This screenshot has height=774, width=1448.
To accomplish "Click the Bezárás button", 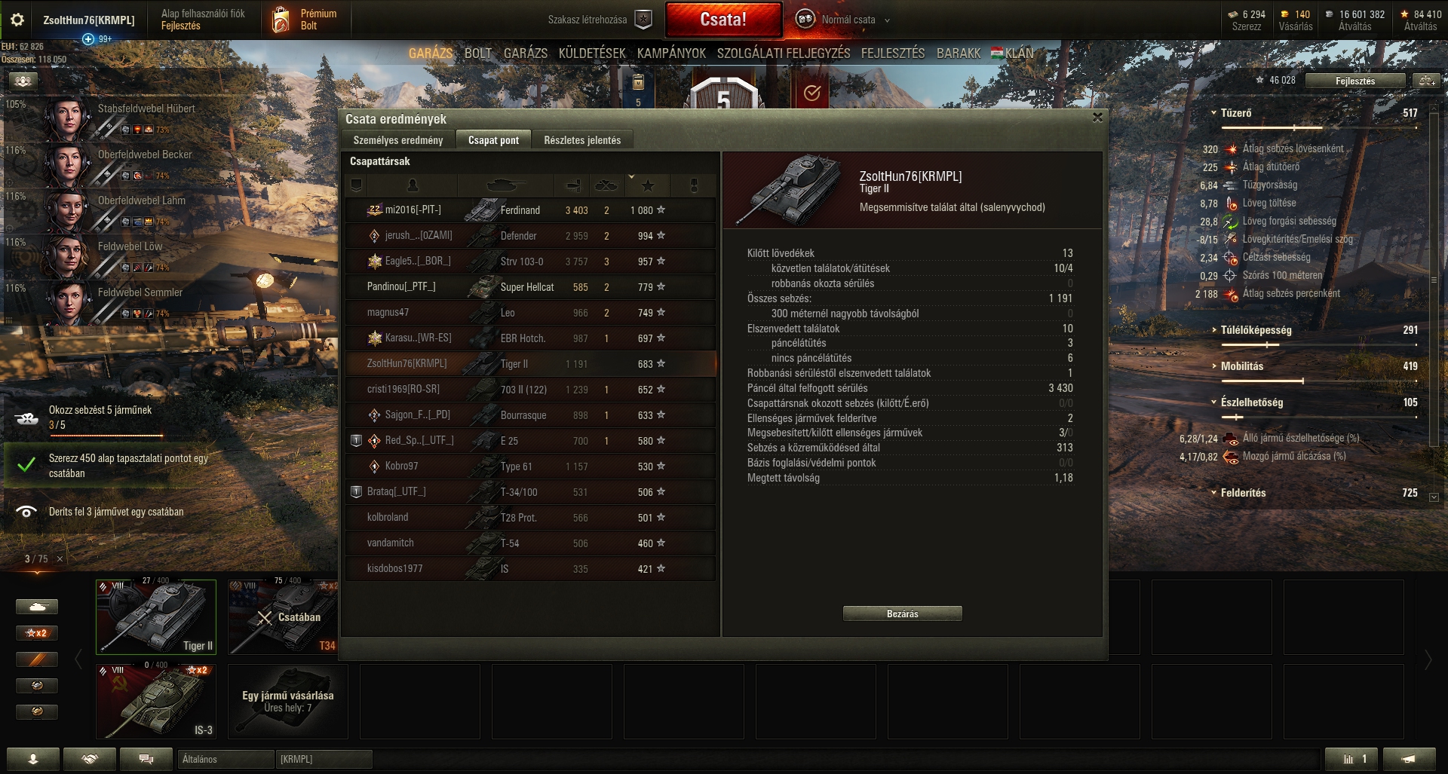I will (x=903, y=613).
